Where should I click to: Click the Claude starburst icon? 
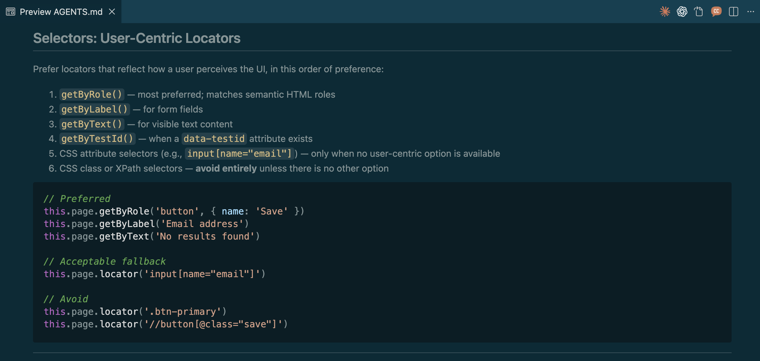coord(665,12)
